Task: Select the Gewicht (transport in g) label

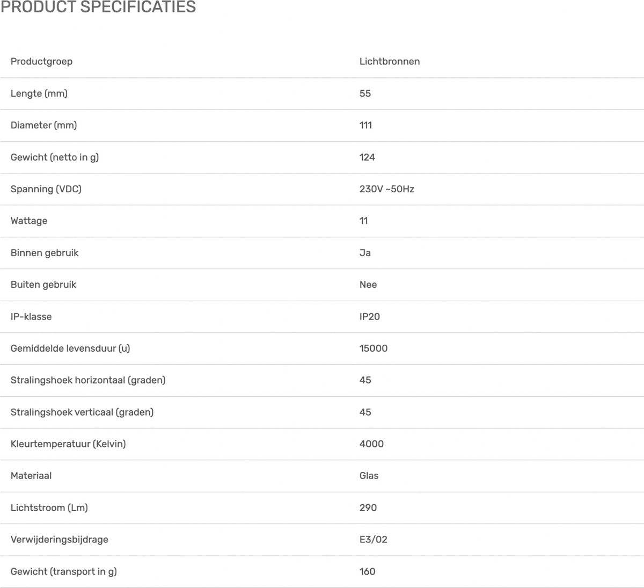Action: coord(64,571)
